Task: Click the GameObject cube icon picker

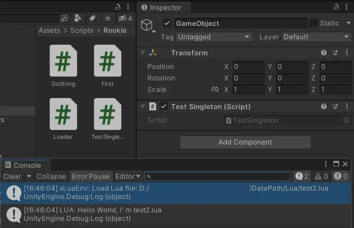Action: coord(148,25)
